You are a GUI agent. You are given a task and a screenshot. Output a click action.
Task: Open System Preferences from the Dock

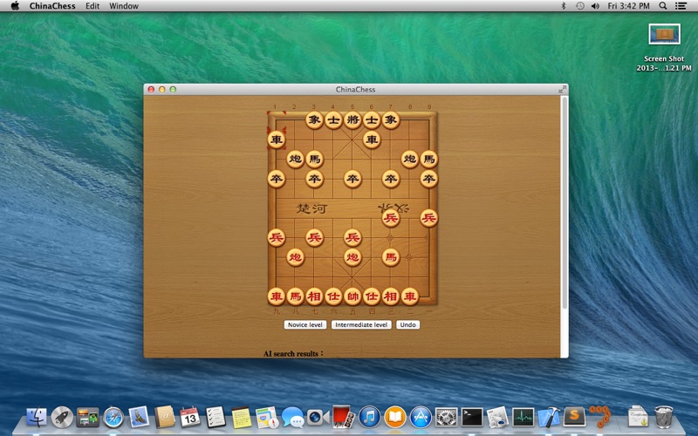[447, 418]
